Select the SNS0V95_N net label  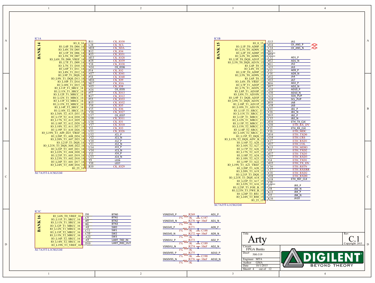(x=170, y=259)
